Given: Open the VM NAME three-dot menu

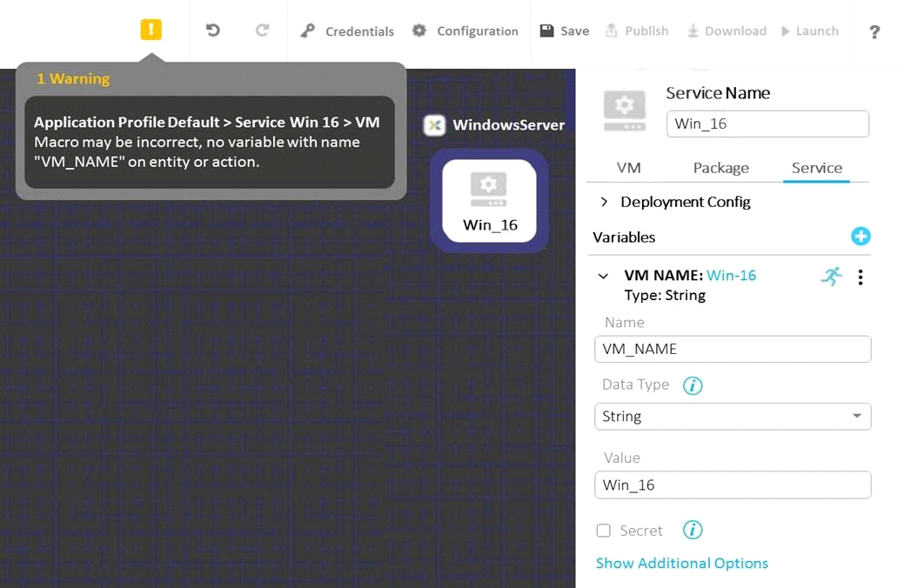Looking at the screenshot, I should [860, 277].
